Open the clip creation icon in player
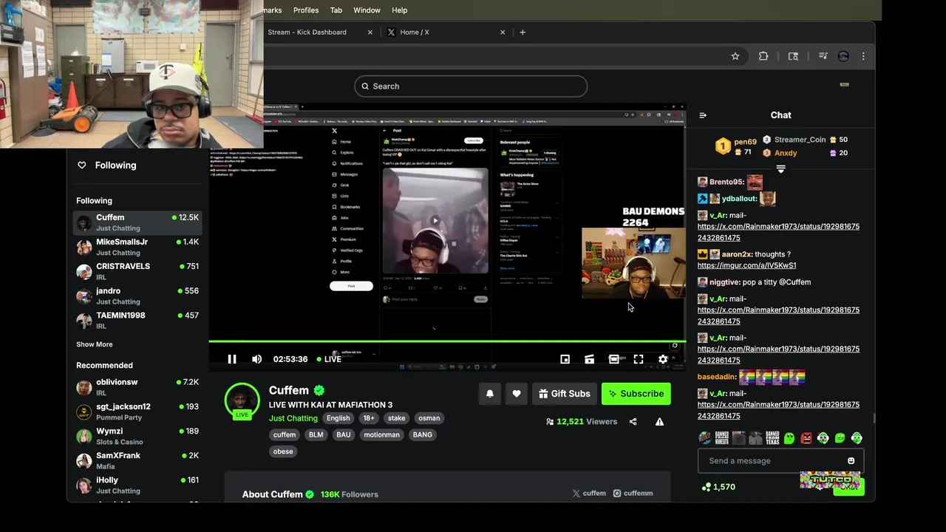This screenshot has width=946, height=532. tap(589, 359)
